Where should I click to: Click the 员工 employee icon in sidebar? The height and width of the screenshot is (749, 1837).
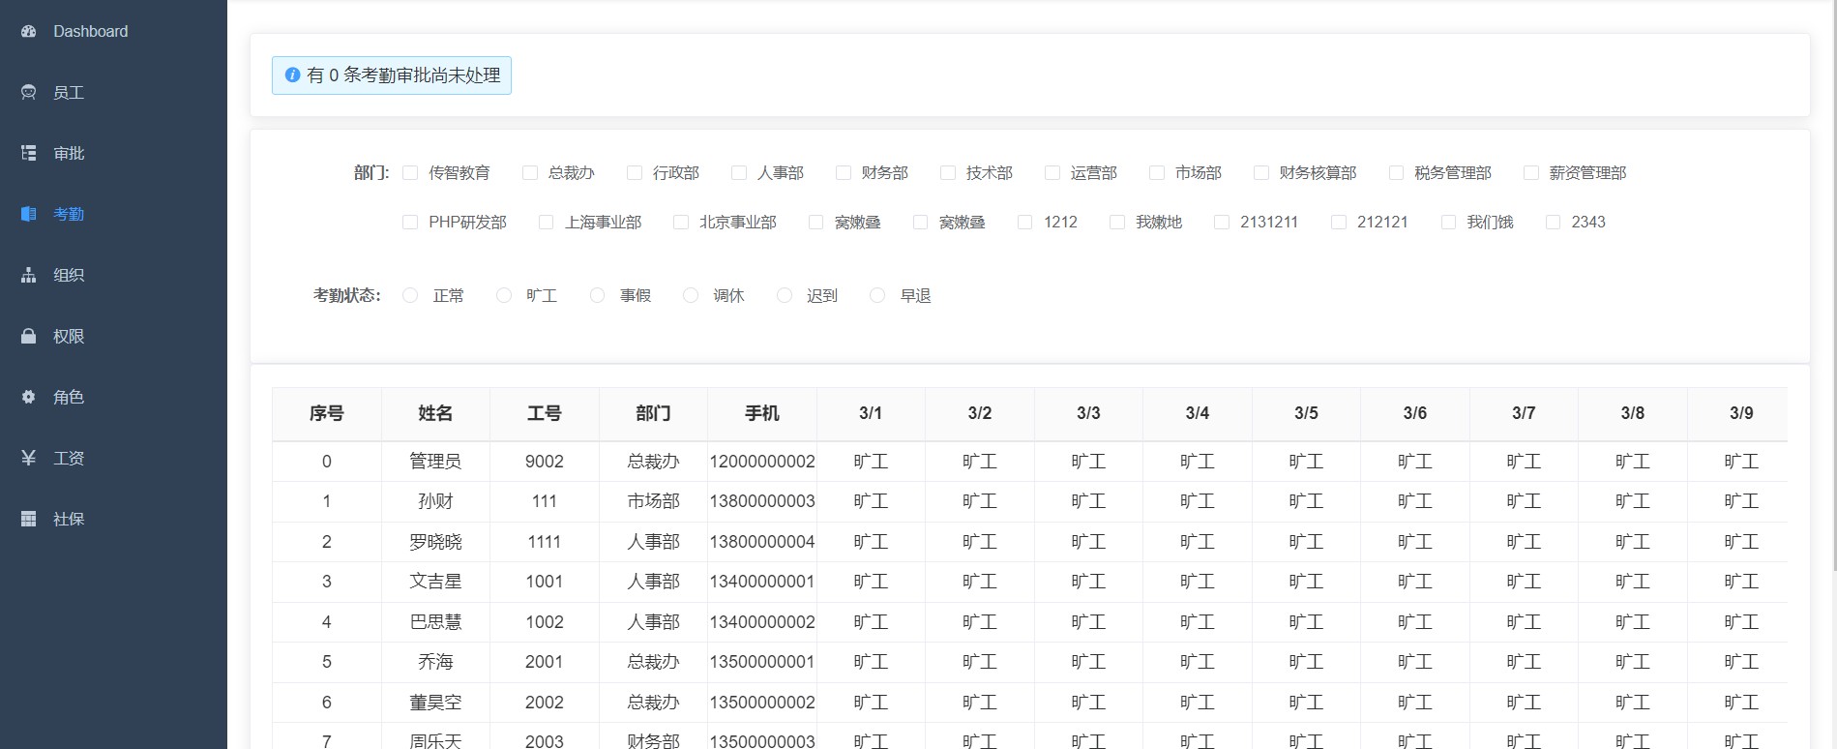tap(29, 92)
